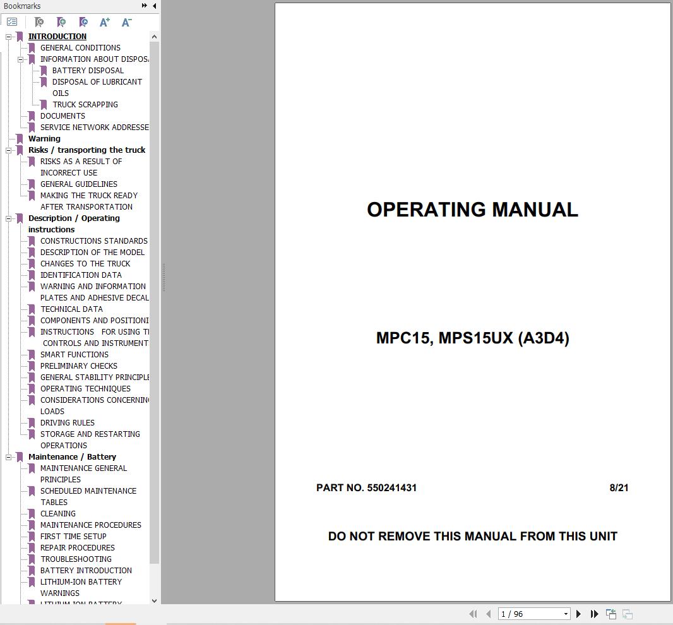Click the bookmarks scrollbar down arrow
Image resolution: width=673 pixels, height=625 pixels.
pos(154,601)
